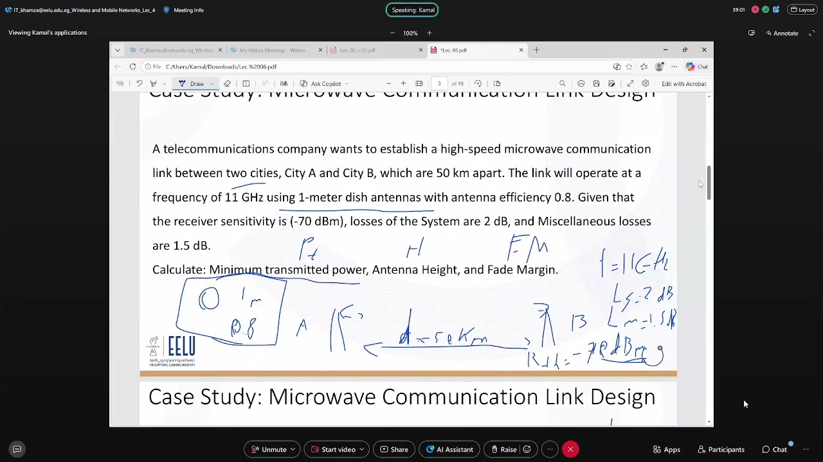Unmute the microphone

268,449
